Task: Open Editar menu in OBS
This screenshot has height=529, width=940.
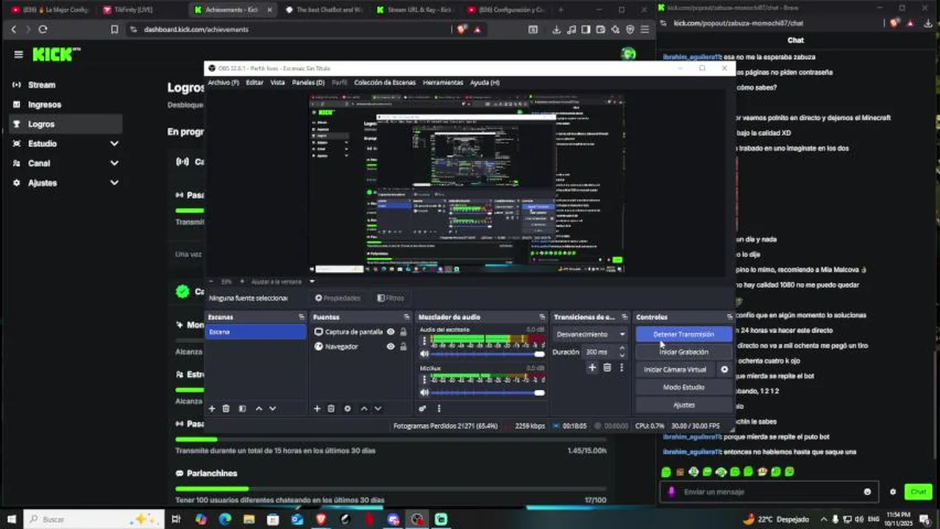Action: tap(254, 82)
